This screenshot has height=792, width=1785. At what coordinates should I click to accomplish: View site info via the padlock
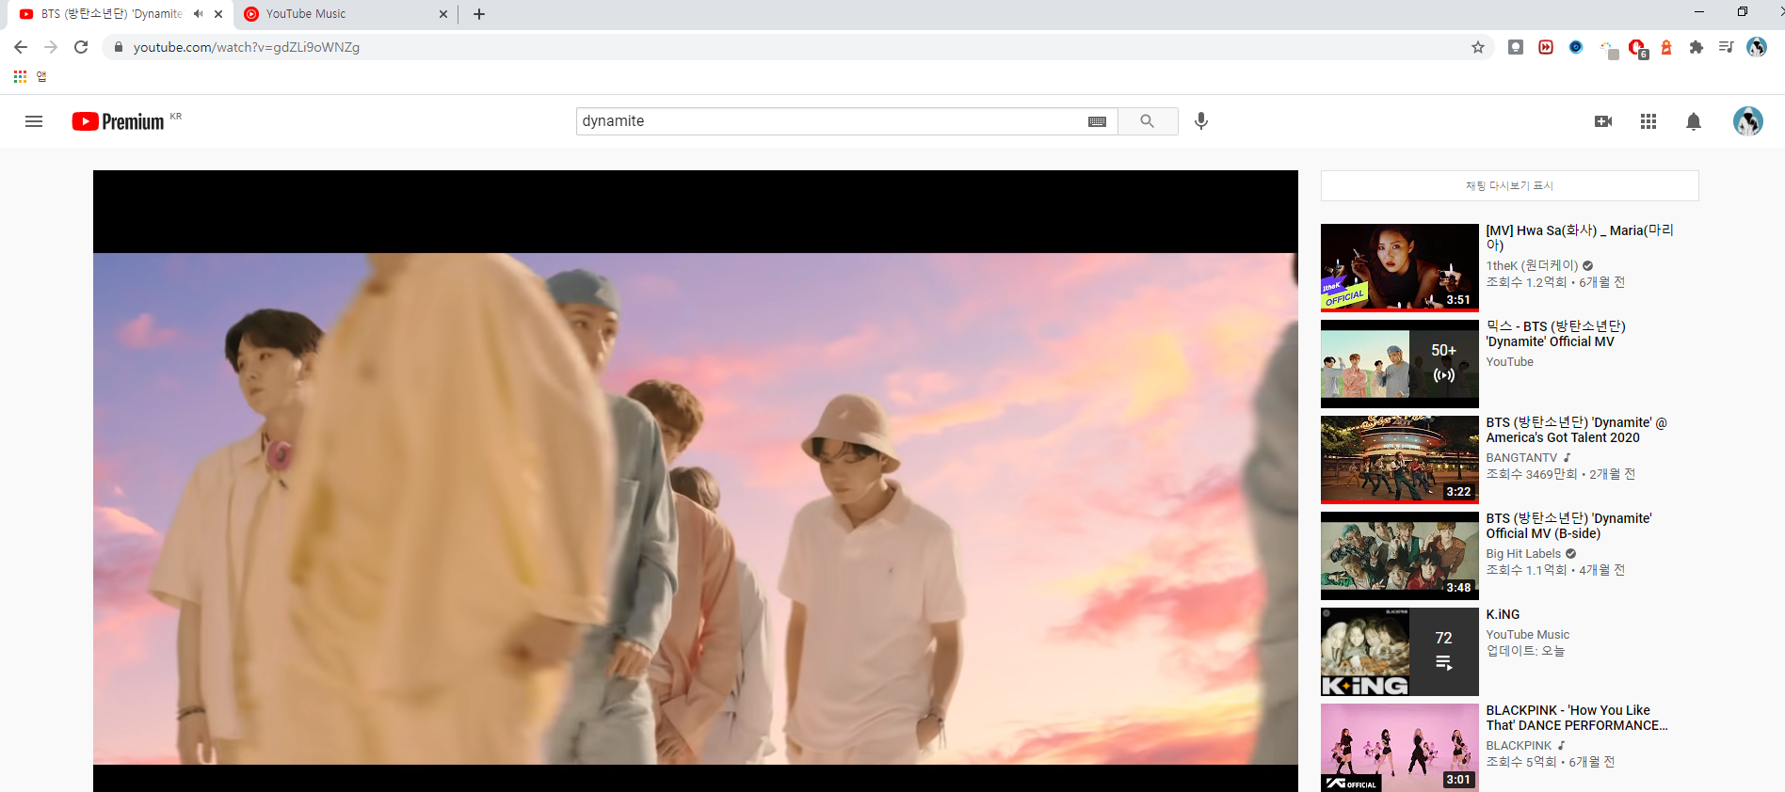(x=119, y=47)
